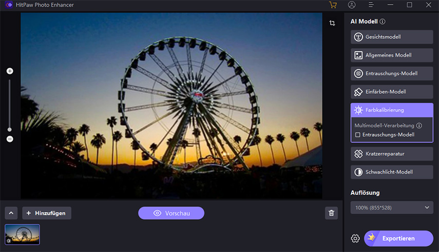Enable the Entrauschungs-Modell checkbox
This screenshot has width=439, height=252.
[358, 135]
